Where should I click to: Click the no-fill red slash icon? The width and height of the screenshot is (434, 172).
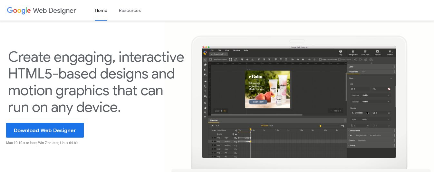click(x=389, y=89)
